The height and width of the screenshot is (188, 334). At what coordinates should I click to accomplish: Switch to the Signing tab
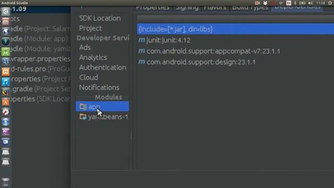pyautogui.click(x=187, y=8)
